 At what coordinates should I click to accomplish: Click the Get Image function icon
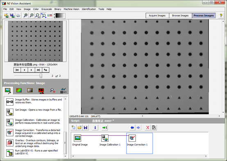[x=10, y=112]
